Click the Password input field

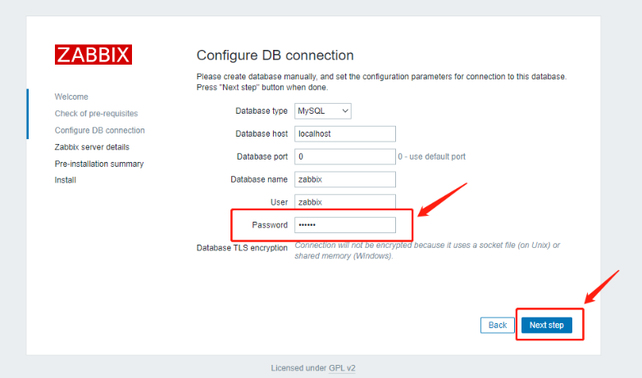[x=345, y=225]
